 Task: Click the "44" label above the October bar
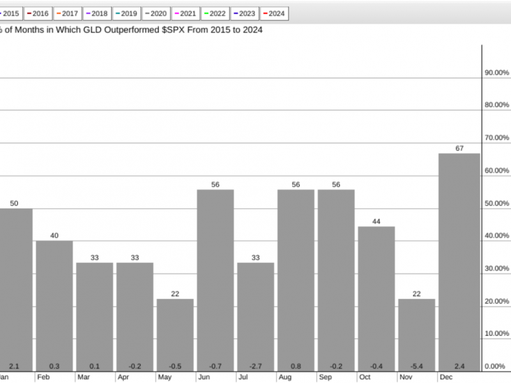click(376, 222)
